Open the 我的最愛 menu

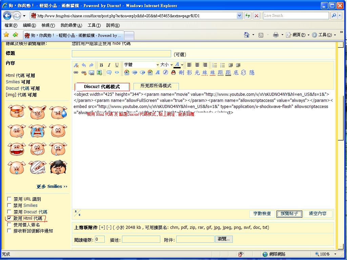[x=71, y=25]
